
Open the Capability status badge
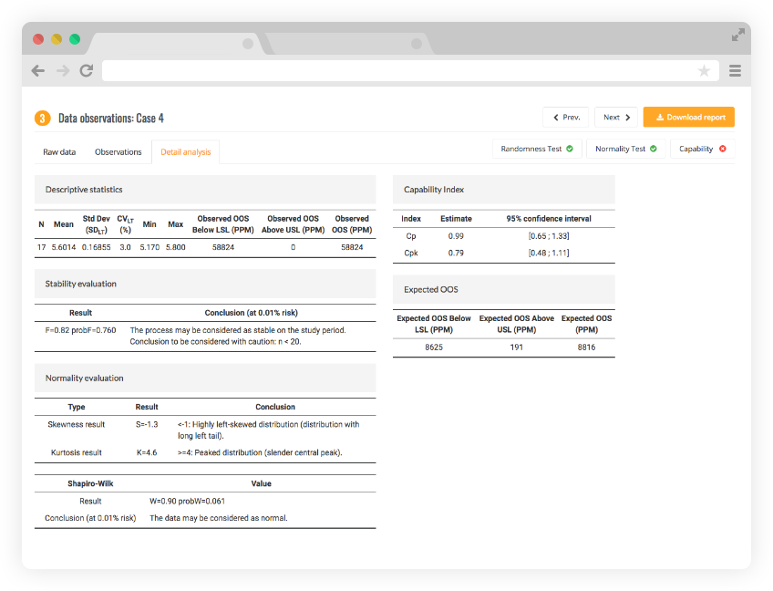(x=703, y=149)
